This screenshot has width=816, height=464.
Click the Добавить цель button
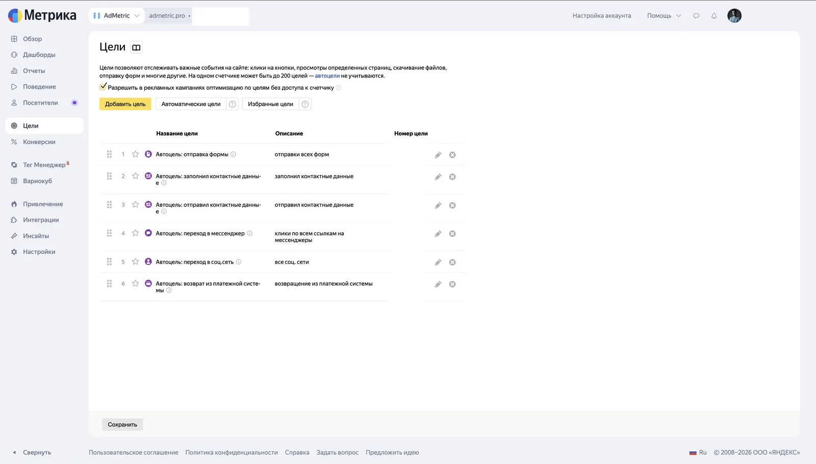coord(125,104)
